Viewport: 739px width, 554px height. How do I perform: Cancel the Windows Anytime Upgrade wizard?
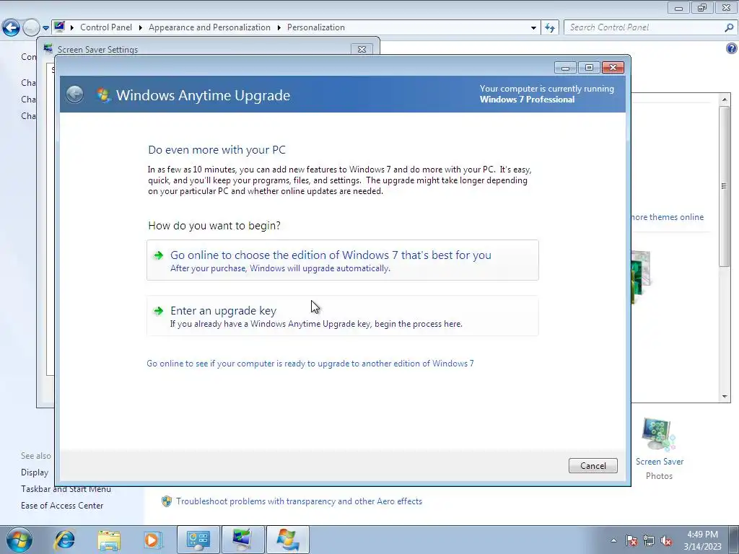[593, 465]
